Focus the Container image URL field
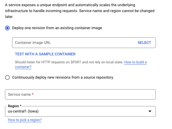 click(84, 43)
